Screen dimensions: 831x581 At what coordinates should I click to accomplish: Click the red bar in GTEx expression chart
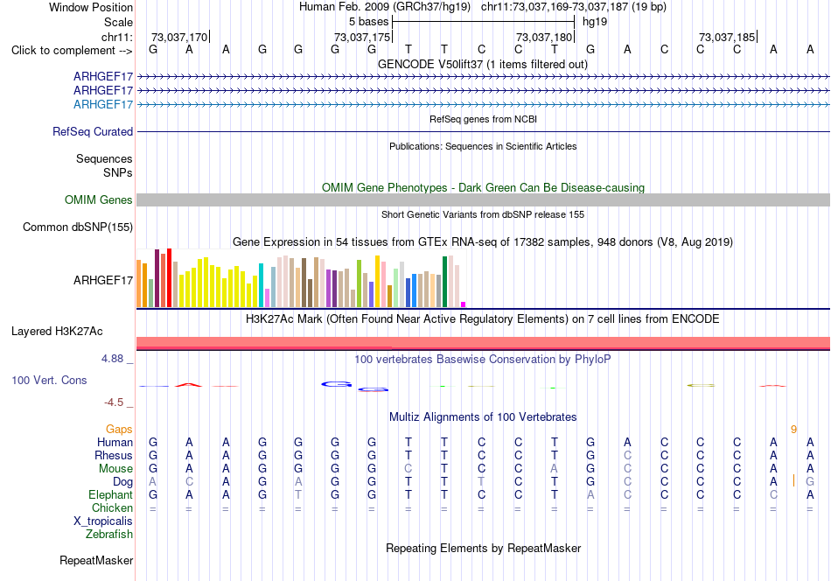pos(169,277)
